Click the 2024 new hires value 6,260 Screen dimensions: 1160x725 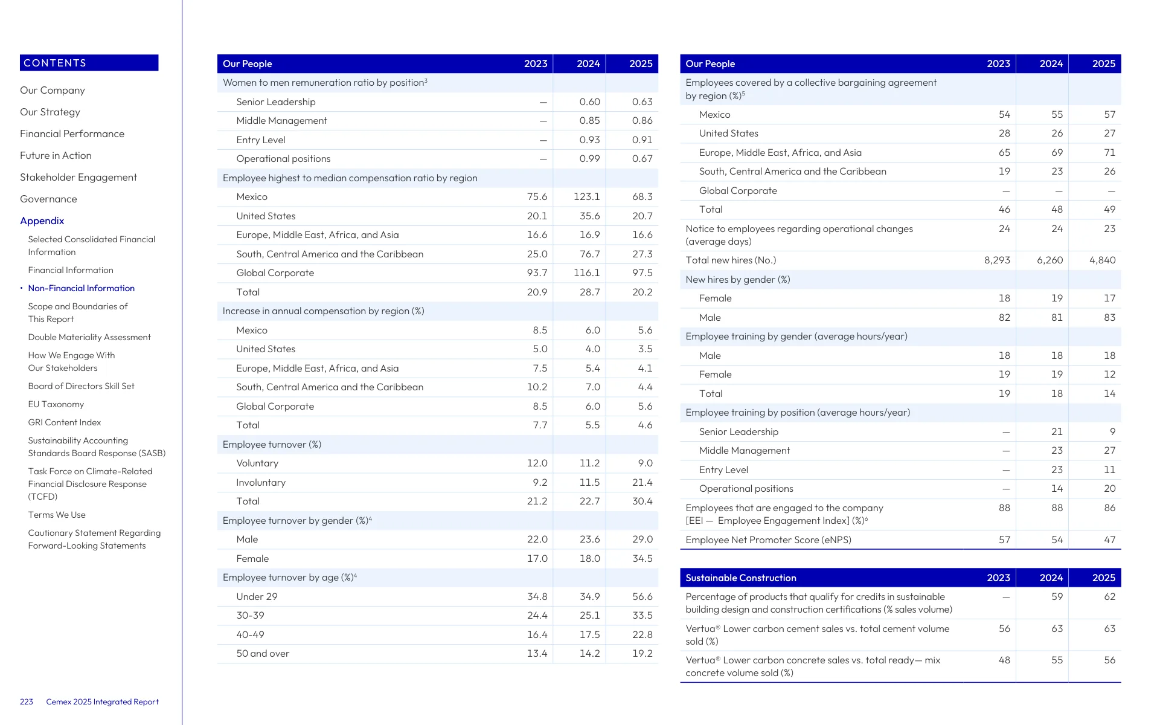click(1050, 260)
